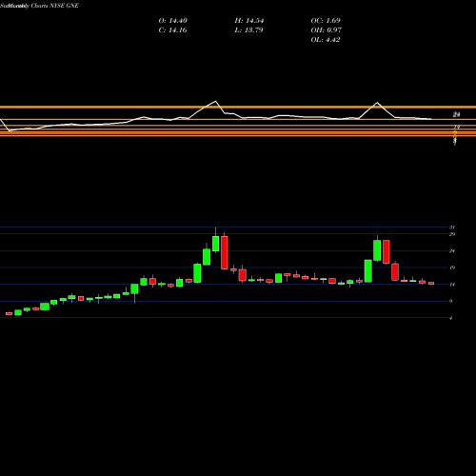The height and width of the screenshot is (476, 476).
Task: Click the highest green candle reaching 31
Action: pyautogui.click(x=216, y=244)
